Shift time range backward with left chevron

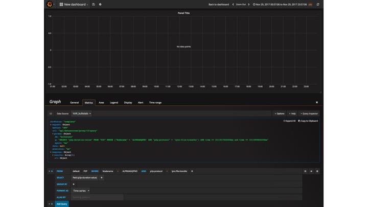tap(233, 5)
